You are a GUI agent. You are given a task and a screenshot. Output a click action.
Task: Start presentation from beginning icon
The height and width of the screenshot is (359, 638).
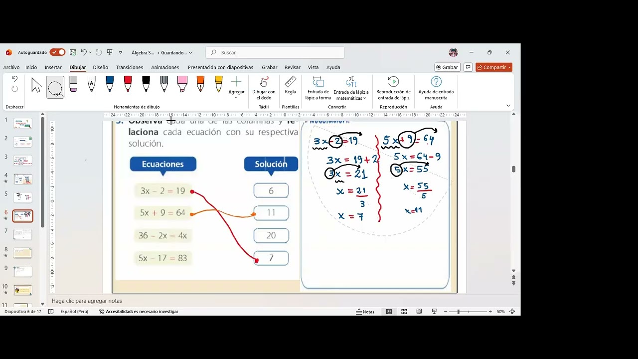tap(110, 52)
